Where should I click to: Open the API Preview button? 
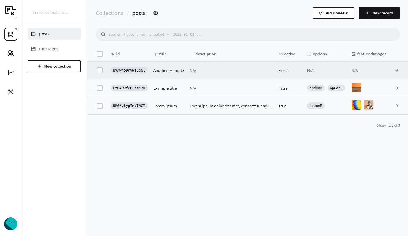(333, 13)
